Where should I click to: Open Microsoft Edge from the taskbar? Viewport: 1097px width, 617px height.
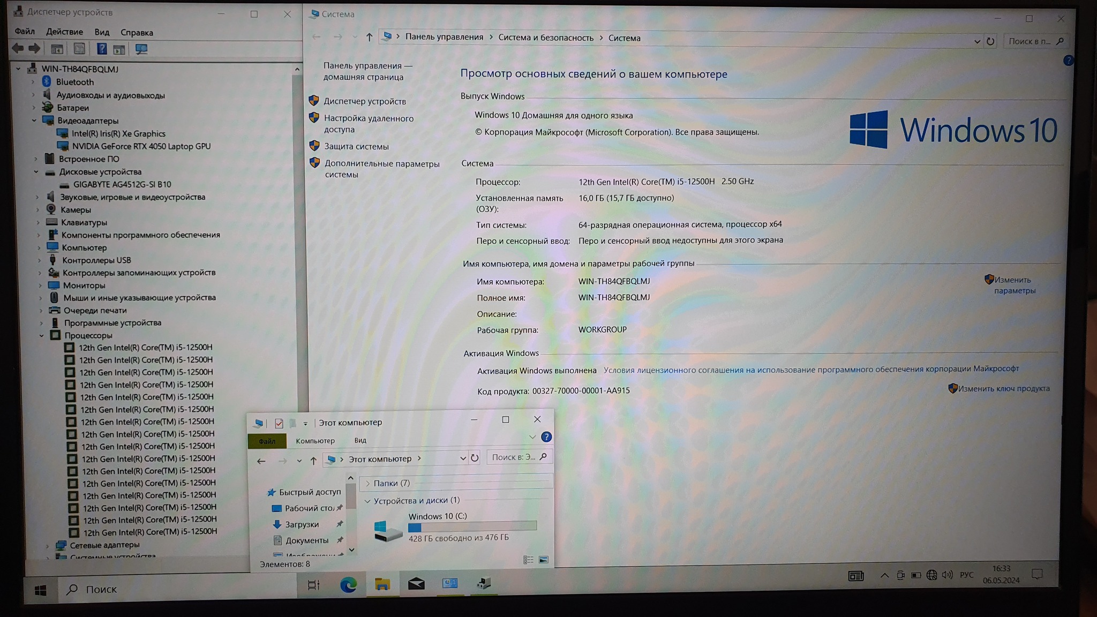pos(348,585)
